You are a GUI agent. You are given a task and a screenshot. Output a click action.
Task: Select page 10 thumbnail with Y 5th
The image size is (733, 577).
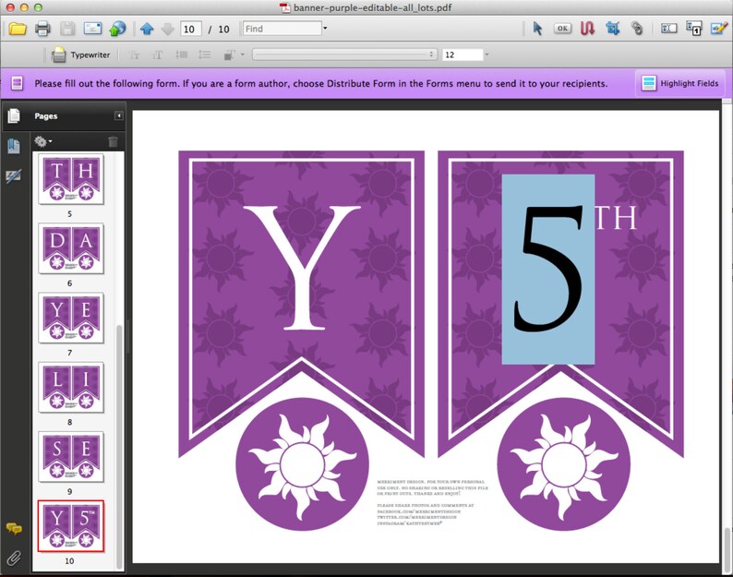[x=71, y=526]
